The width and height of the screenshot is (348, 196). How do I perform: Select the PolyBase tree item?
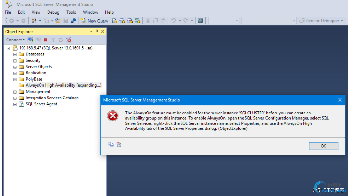coord(34,79)
